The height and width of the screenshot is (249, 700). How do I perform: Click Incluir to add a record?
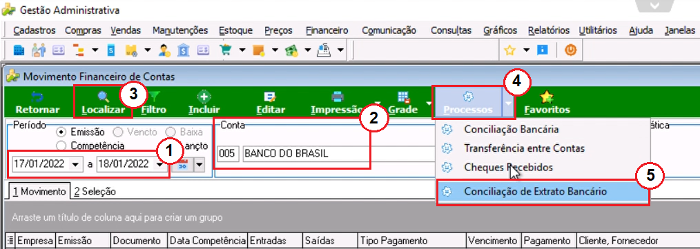pos(204,103)
